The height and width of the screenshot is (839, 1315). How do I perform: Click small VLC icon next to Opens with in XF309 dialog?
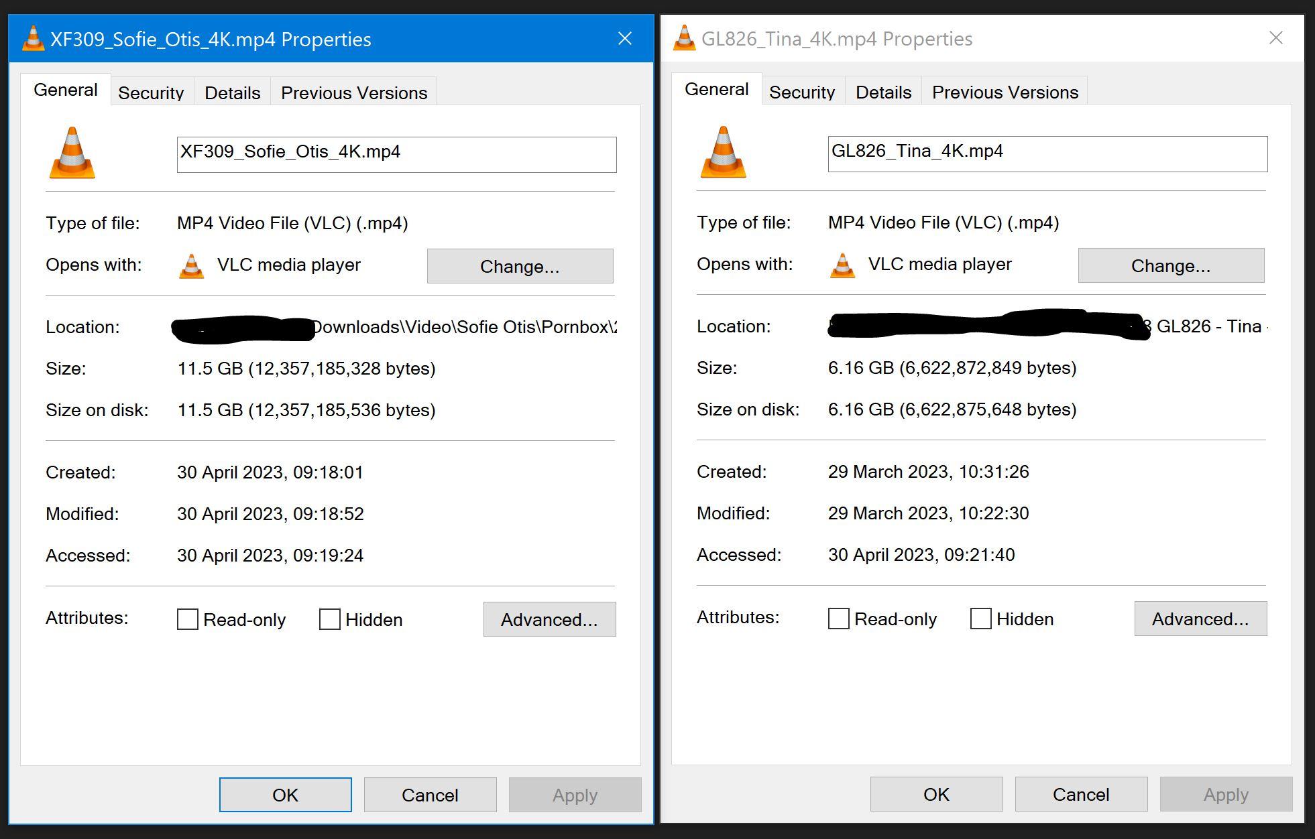point(191,266)
